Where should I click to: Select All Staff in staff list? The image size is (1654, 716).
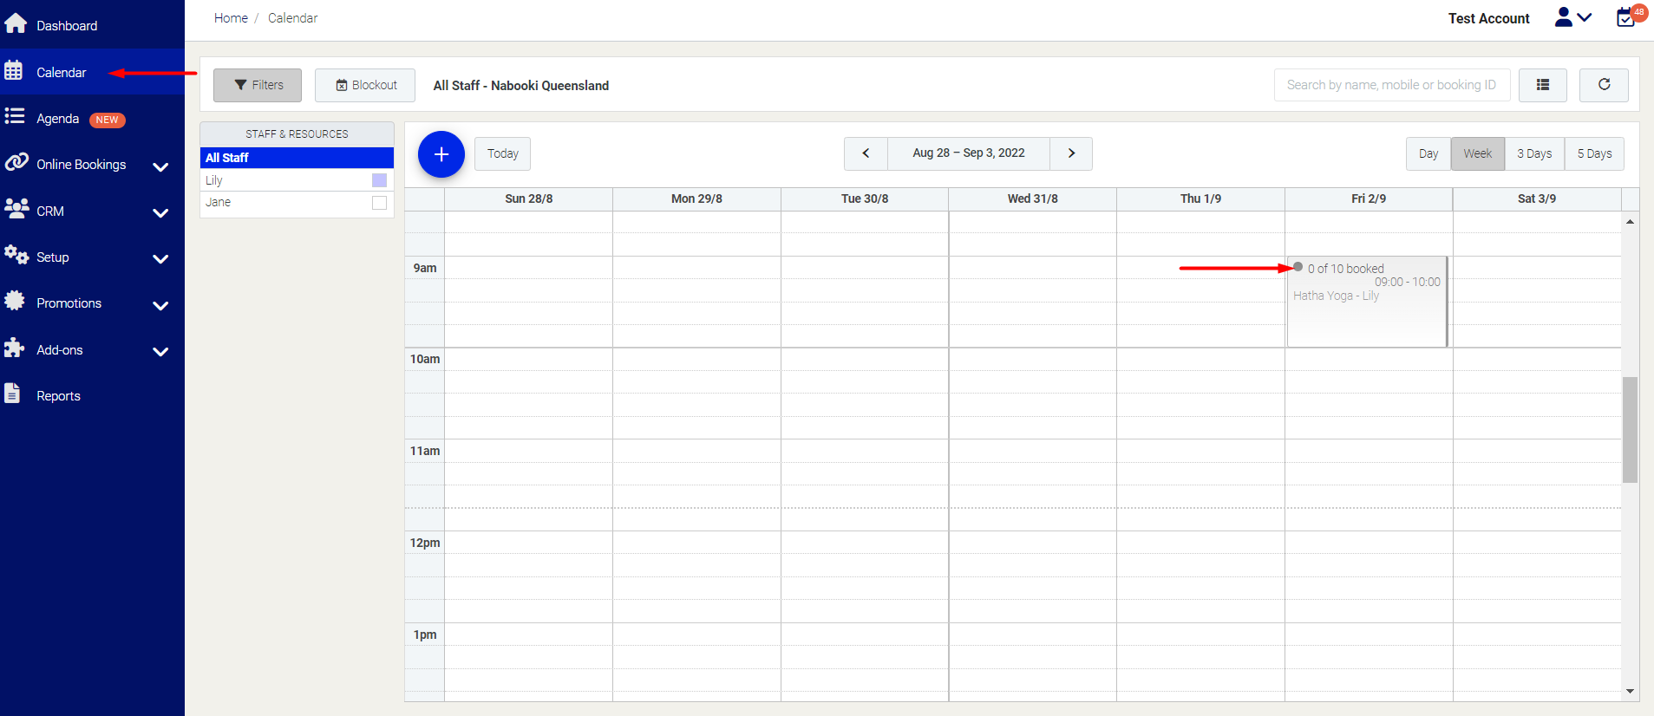297,158
